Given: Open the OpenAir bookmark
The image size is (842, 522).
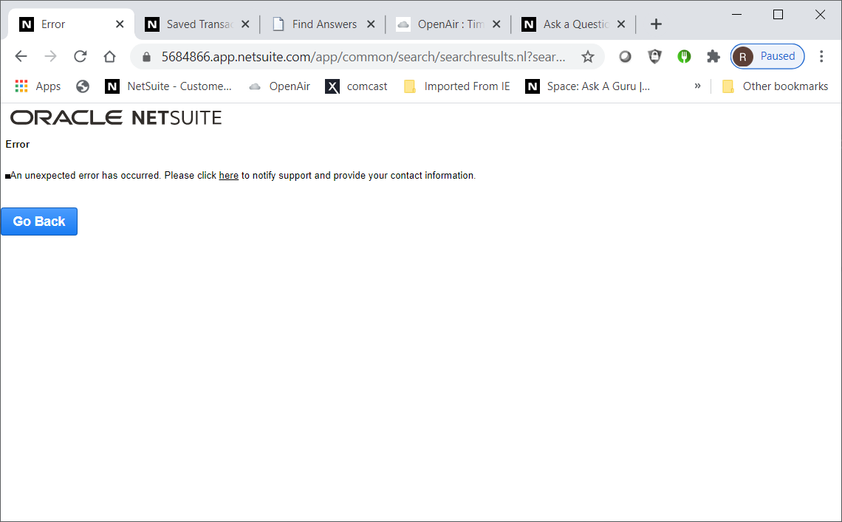Looking at the screenshot, I should (x=280, y=86).
